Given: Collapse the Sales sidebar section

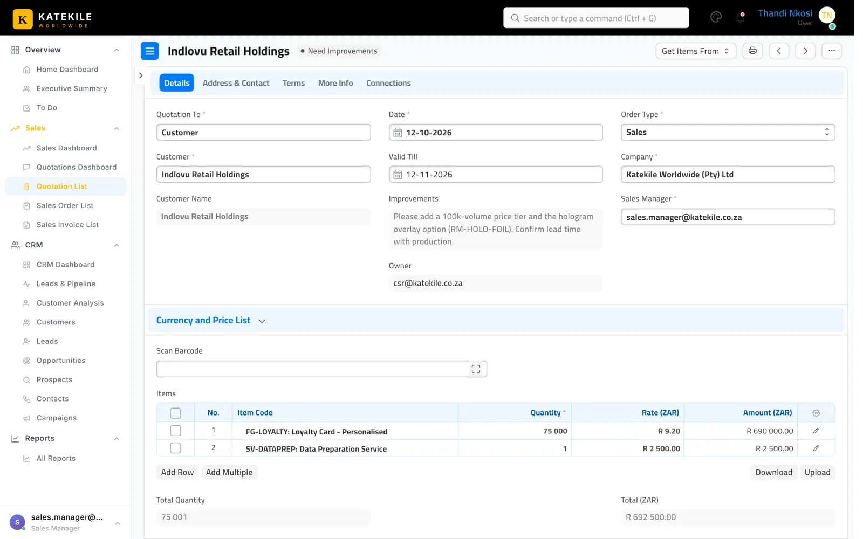Looking at the screenshot, I should pyautogui.click(x=117, y=128).
